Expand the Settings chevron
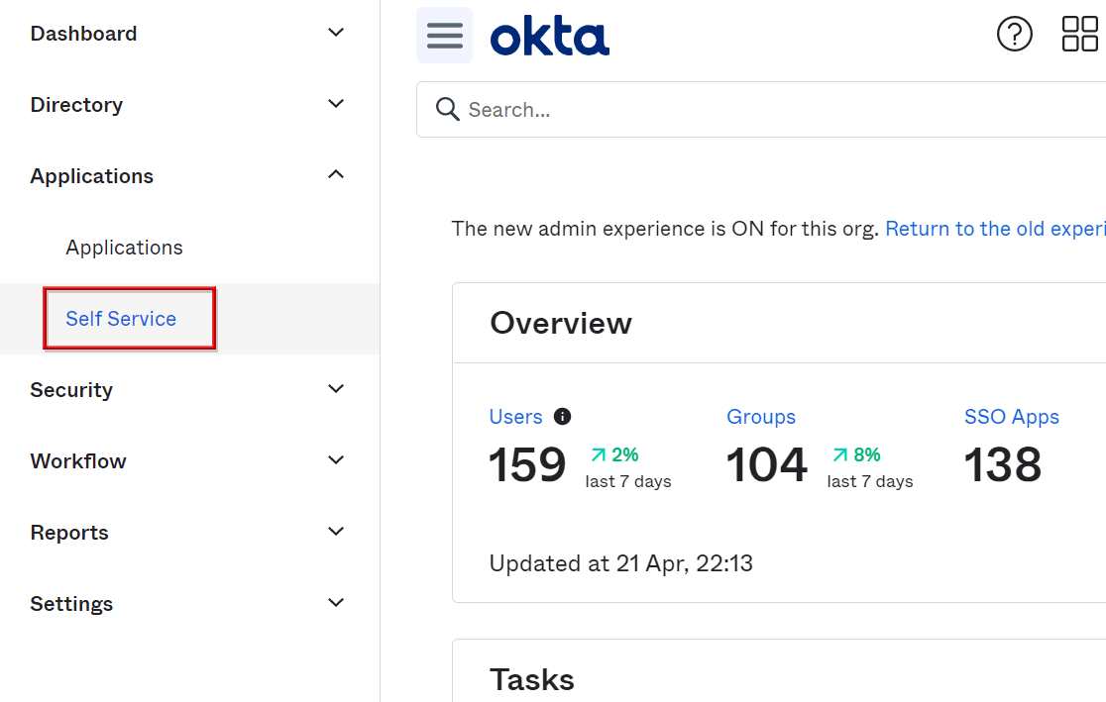This screenshot has height=702, width=1106. 336,603
